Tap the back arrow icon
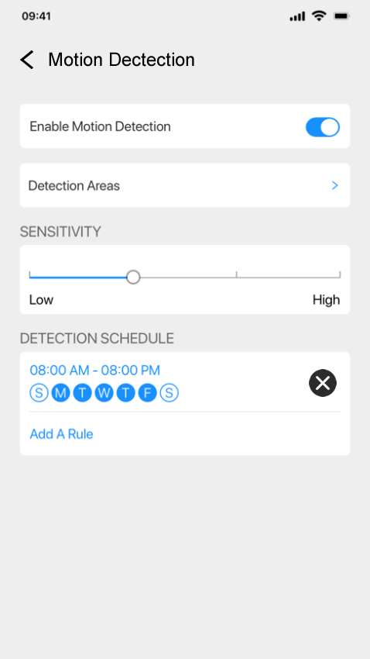370x659 pixels. (27, 60)
